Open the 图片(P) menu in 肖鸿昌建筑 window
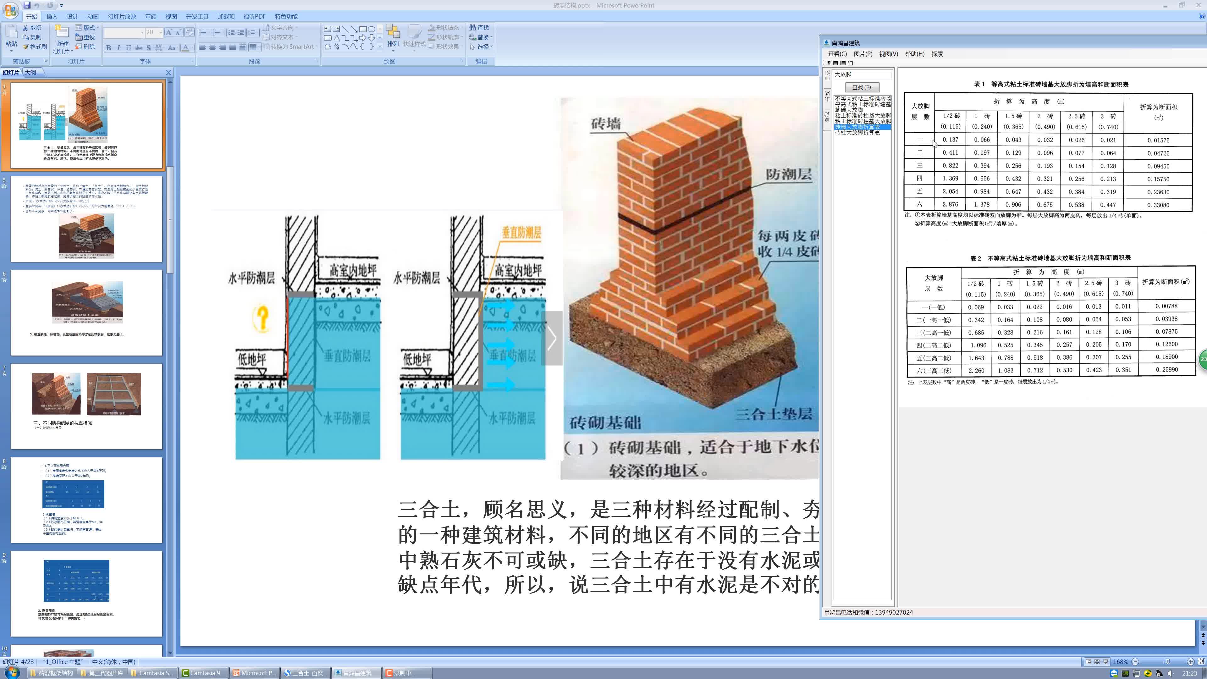The image size is (1207, 679). pyautogui.click(x=863, y=54)
